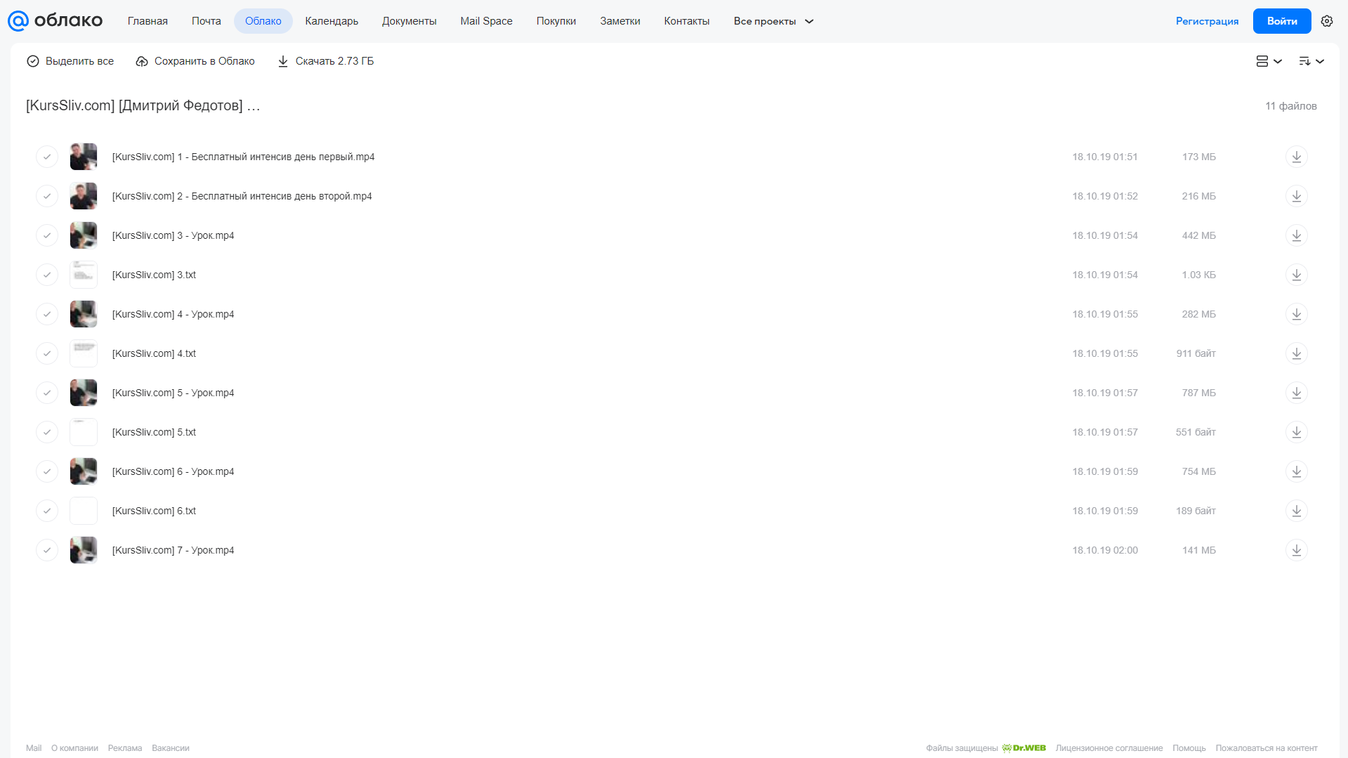This screenshot has height=758, width=1348.
Task: Open the Календарь menu item
Action: (332, 21)
